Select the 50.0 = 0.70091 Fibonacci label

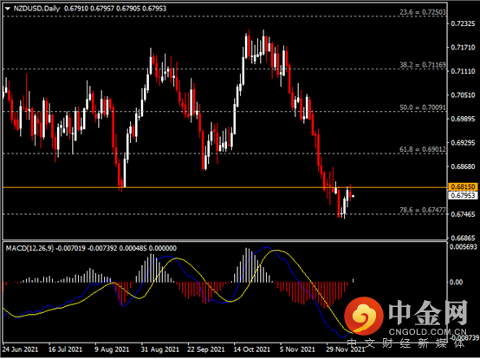click(423, 108)
